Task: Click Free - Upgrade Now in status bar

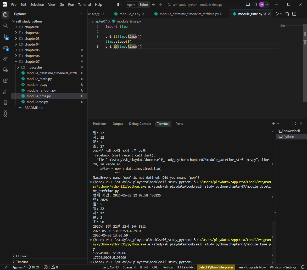Action: click(252, 267)
